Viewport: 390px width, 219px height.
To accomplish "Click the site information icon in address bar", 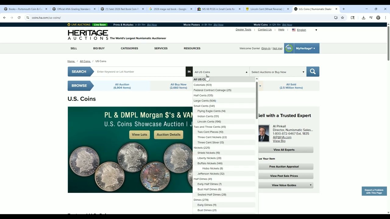I will (28, 18).
